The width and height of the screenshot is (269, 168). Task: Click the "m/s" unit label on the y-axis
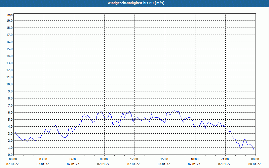(10, 15)
